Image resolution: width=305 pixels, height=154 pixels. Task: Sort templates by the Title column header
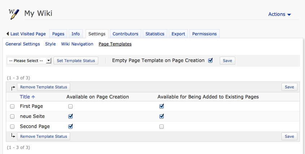(x=25, y=97)
